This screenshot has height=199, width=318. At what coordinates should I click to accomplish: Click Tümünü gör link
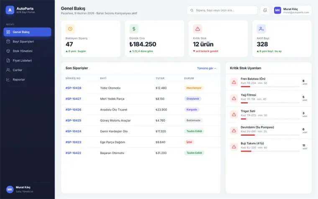point(206,68)
